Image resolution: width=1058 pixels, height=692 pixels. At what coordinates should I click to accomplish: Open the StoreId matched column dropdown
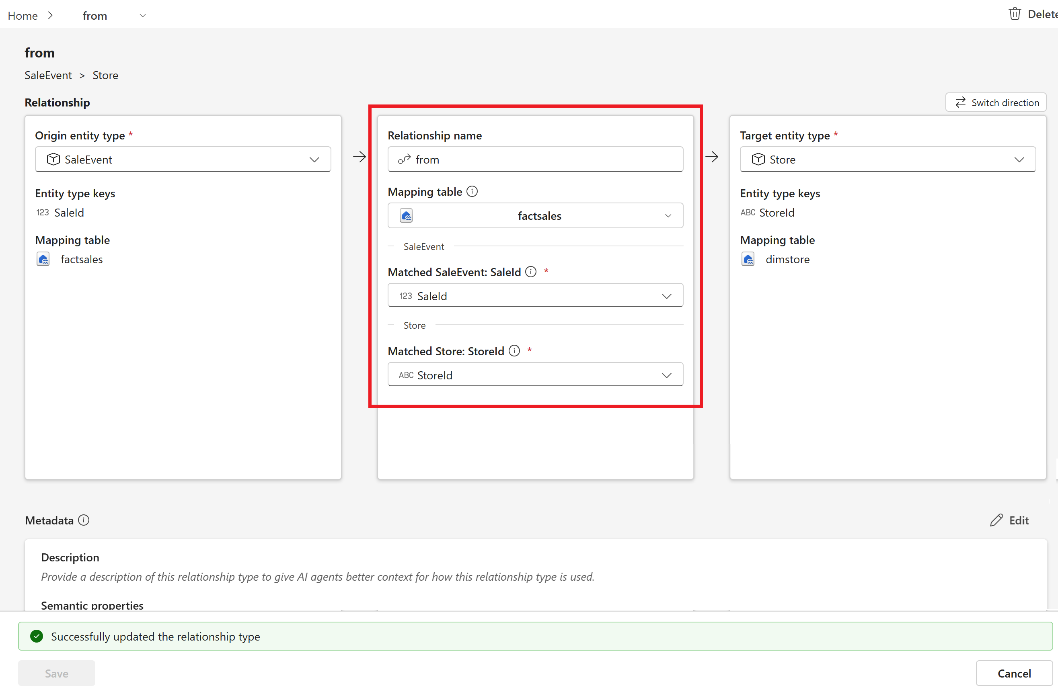535,375
